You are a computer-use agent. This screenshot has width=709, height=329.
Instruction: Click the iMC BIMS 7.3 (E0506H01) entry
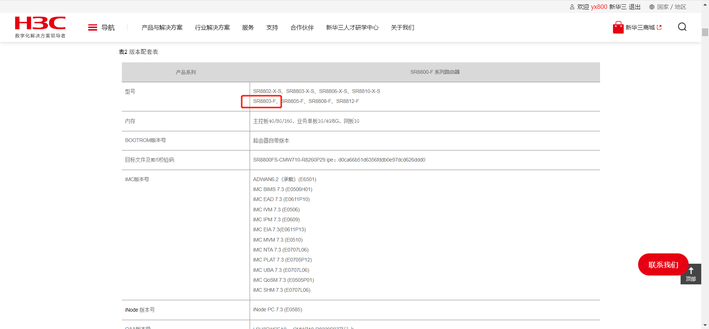(x=282, y=189)
